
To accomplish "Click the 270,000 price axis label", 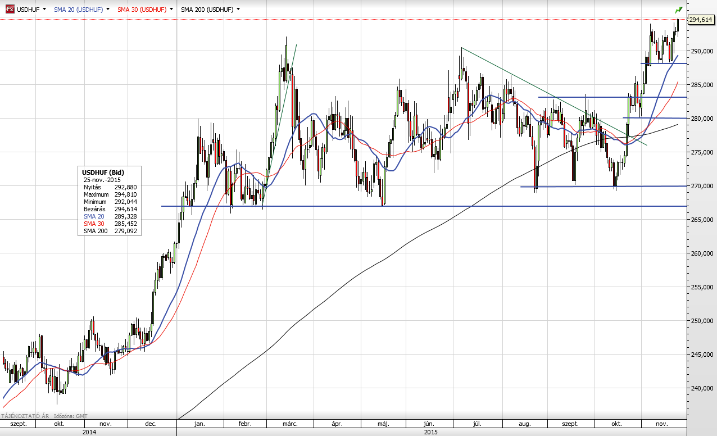I will (x=701, y=186).
